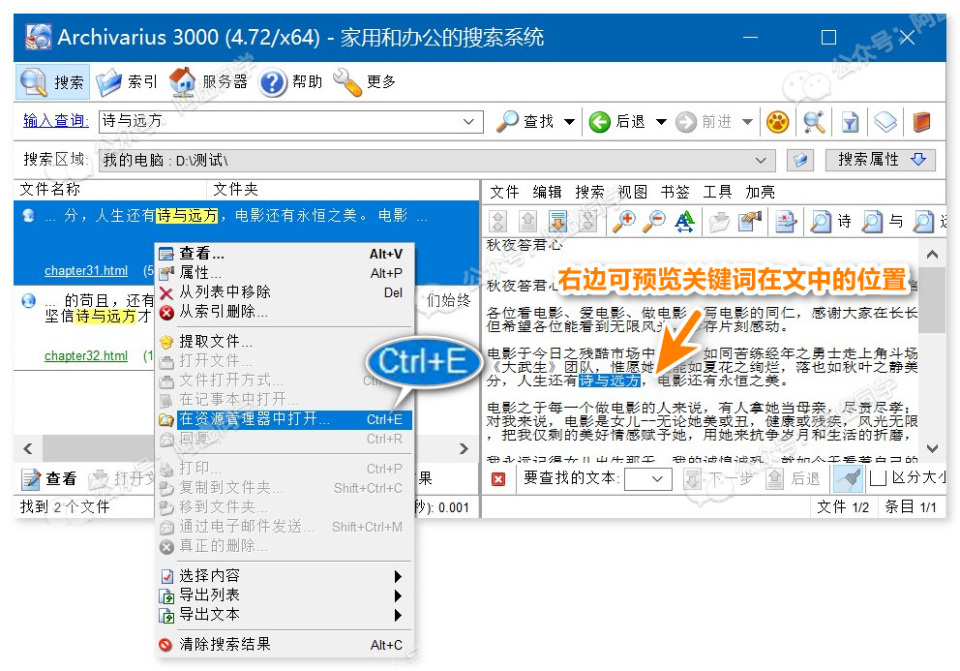Click the 搜索属性 button

point(881,160)
